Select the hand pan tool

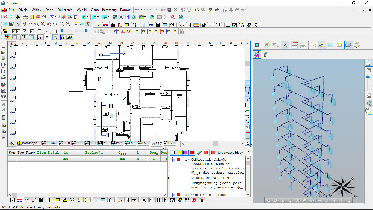(x=30, y=24)
